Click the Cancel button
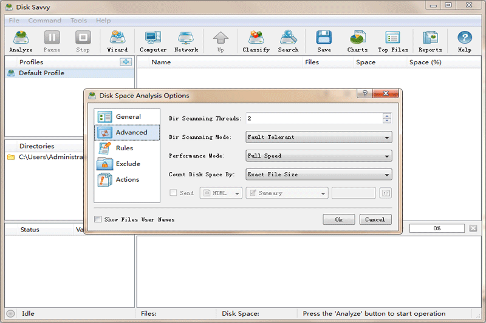 pyautogui.click(x=375, y=219)
